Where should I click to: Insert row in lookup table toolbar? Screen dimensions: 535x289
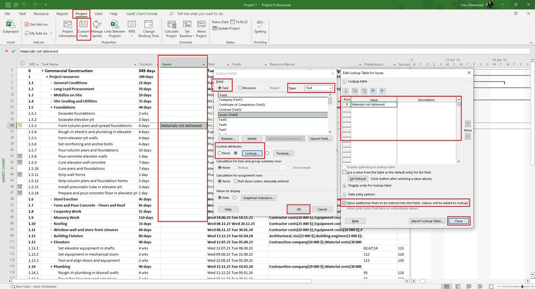[x=373, y=91]
